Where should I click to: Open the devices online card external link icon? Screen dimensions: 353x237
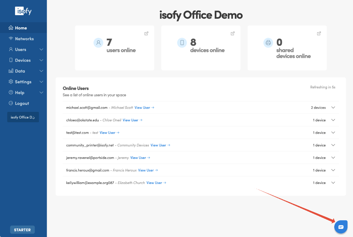click(x=233, y=33)
